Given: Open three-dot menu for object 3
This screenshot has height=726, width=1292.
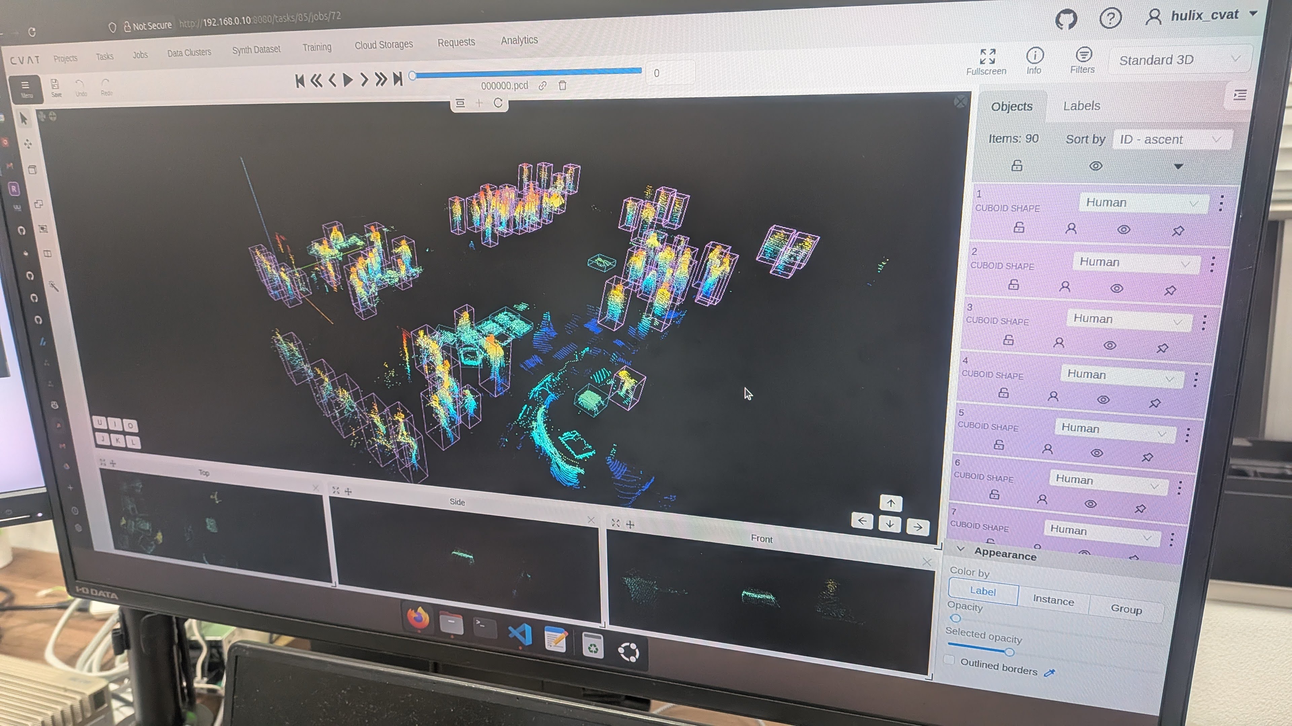Looking at the screenshot, I should [1204, 322].
